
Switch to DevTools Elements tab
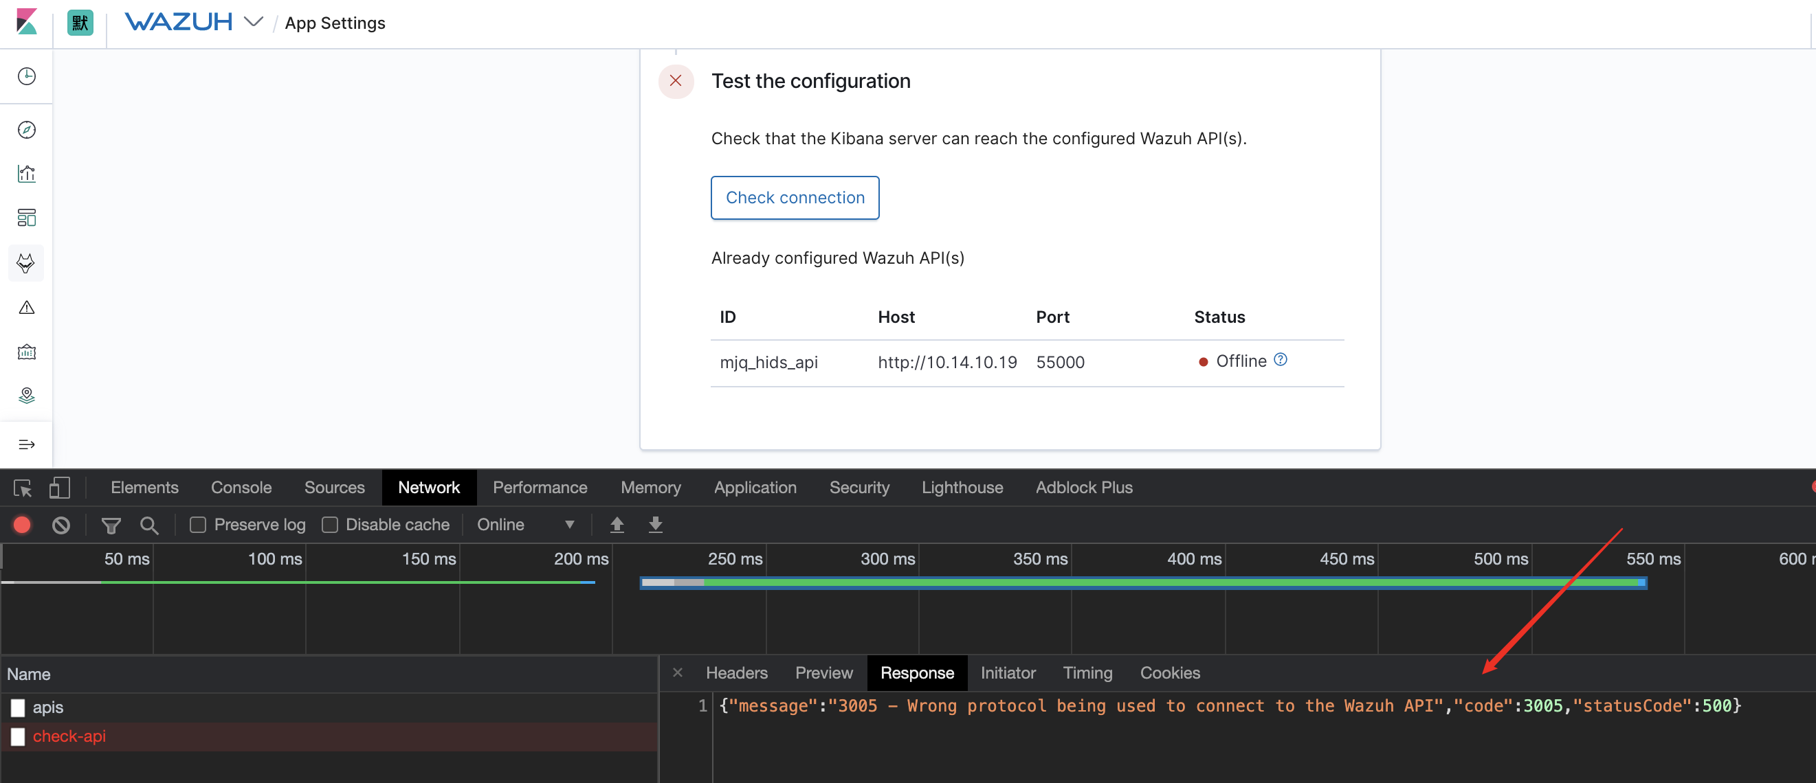point(144,487)
